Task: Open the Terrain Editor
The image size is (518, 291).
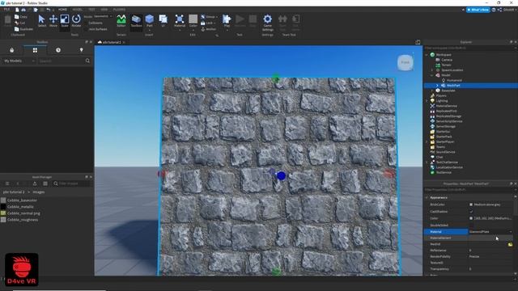Action: [x=121, y=21]
